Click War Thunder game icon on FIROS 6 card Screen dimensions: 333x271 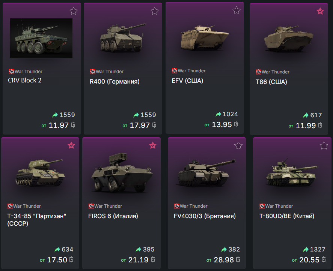91,206
